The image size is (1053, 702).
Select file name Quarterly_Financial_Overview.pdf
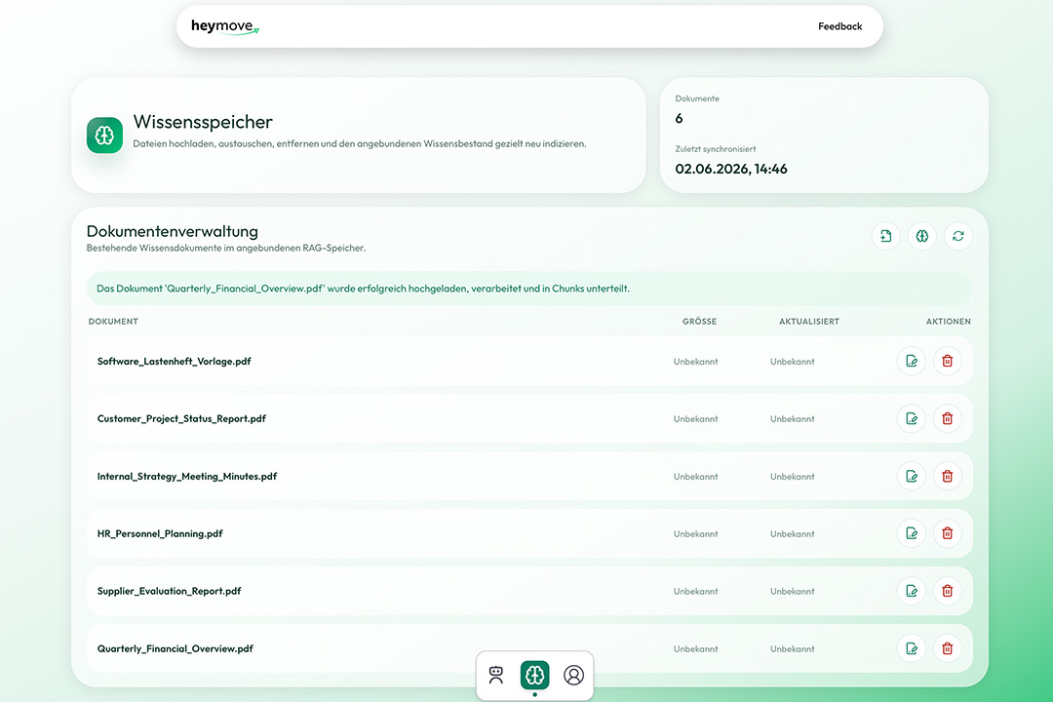point(175,648)
